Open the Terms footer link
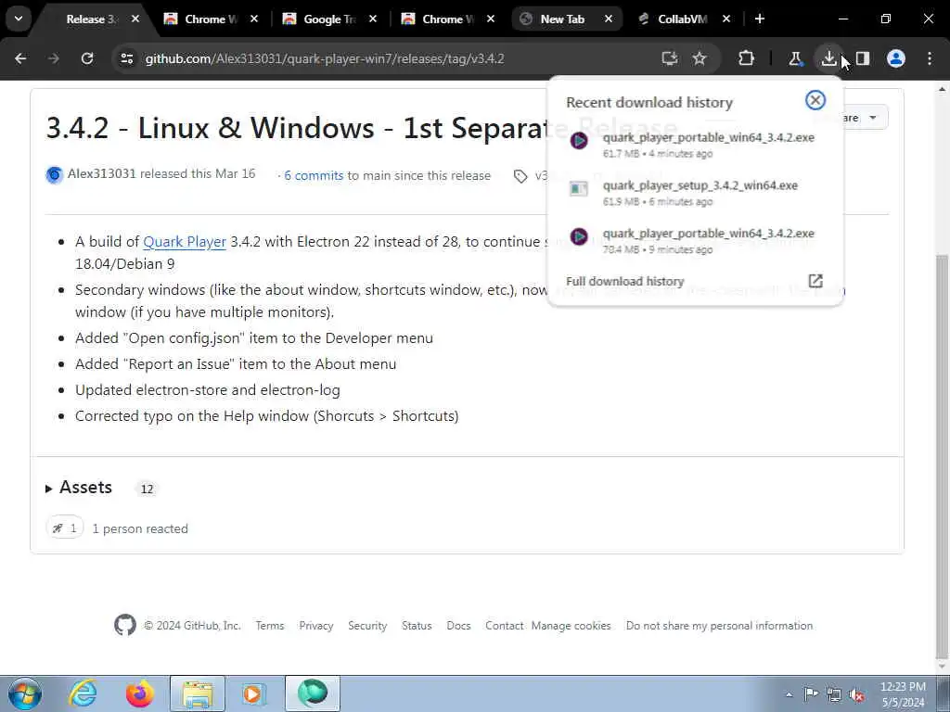950x712 pixels. 270,626
